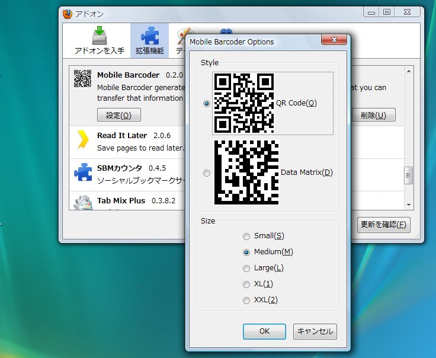Screen dimensions: 436x358
Task: Choose the Medium size option
Action: pyautogui.click(x=246, y=252)
